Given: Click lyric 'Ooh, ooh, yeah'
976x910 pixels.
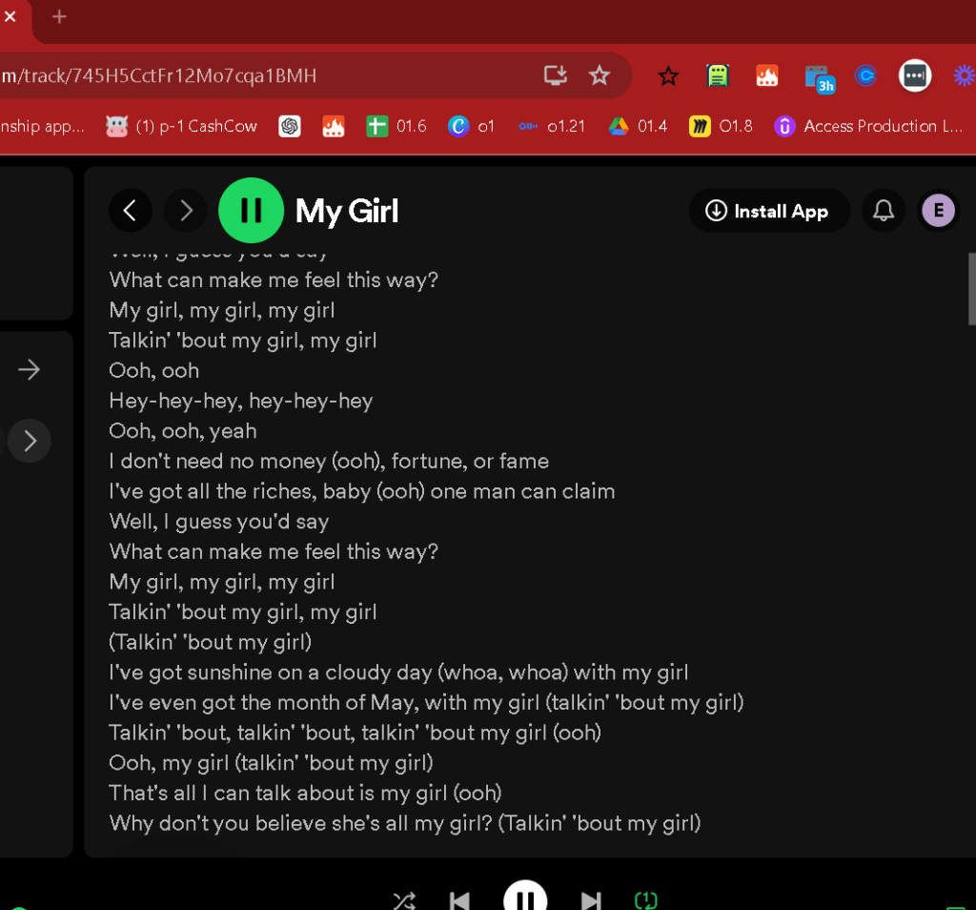Looking at the screenshot, I should pos(182,431).
